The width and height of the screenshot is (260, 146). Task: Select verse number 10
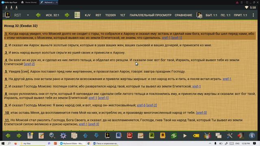point(7,113)
